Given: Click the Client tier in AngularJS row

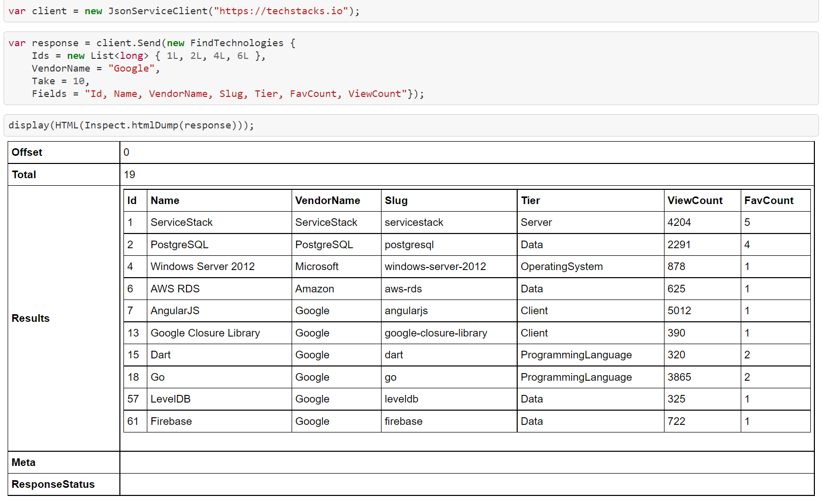Looking at the screenshot, I should [x=590, y=311].
